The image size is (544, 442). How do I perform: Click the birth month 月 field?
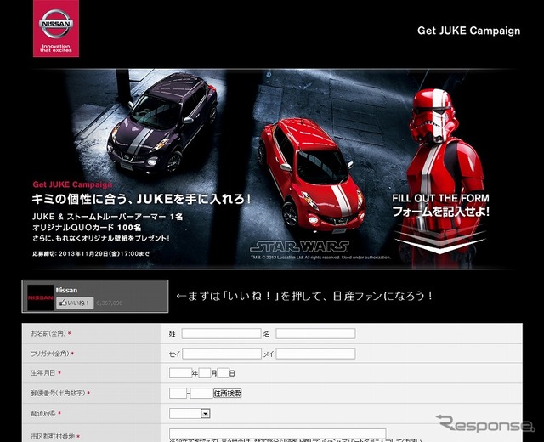point(205,373)
